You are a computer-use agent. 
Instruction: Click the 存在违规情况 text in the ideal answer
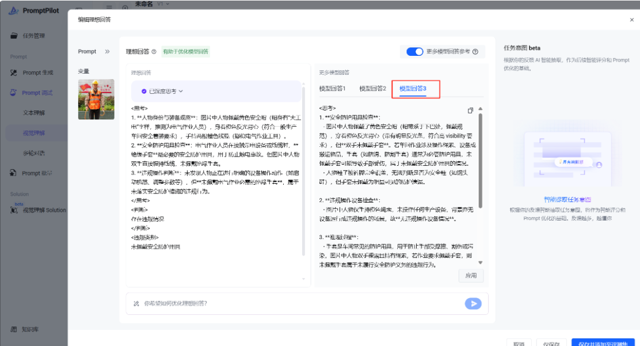pos(147,219)
